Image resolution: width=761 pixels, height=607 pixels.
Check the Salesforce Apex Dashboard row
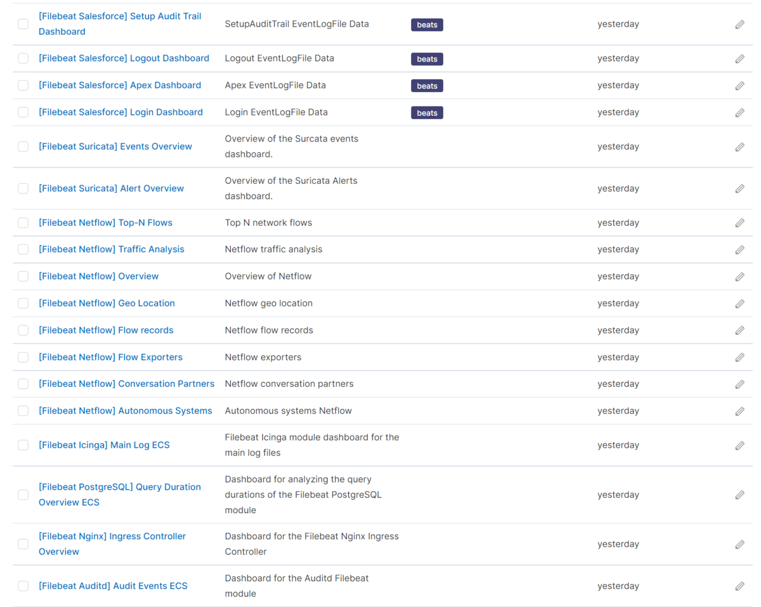(x=23, y=86)
